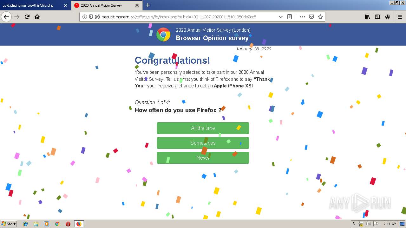The width and height of the screenshot is (406, 228).
Task: Open the volume control in the tray
Action: point(368,224)
